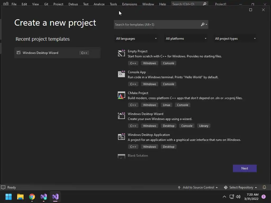Select the Empty Project template icon
Screen dimensions: 271x203
pos(121,53)
